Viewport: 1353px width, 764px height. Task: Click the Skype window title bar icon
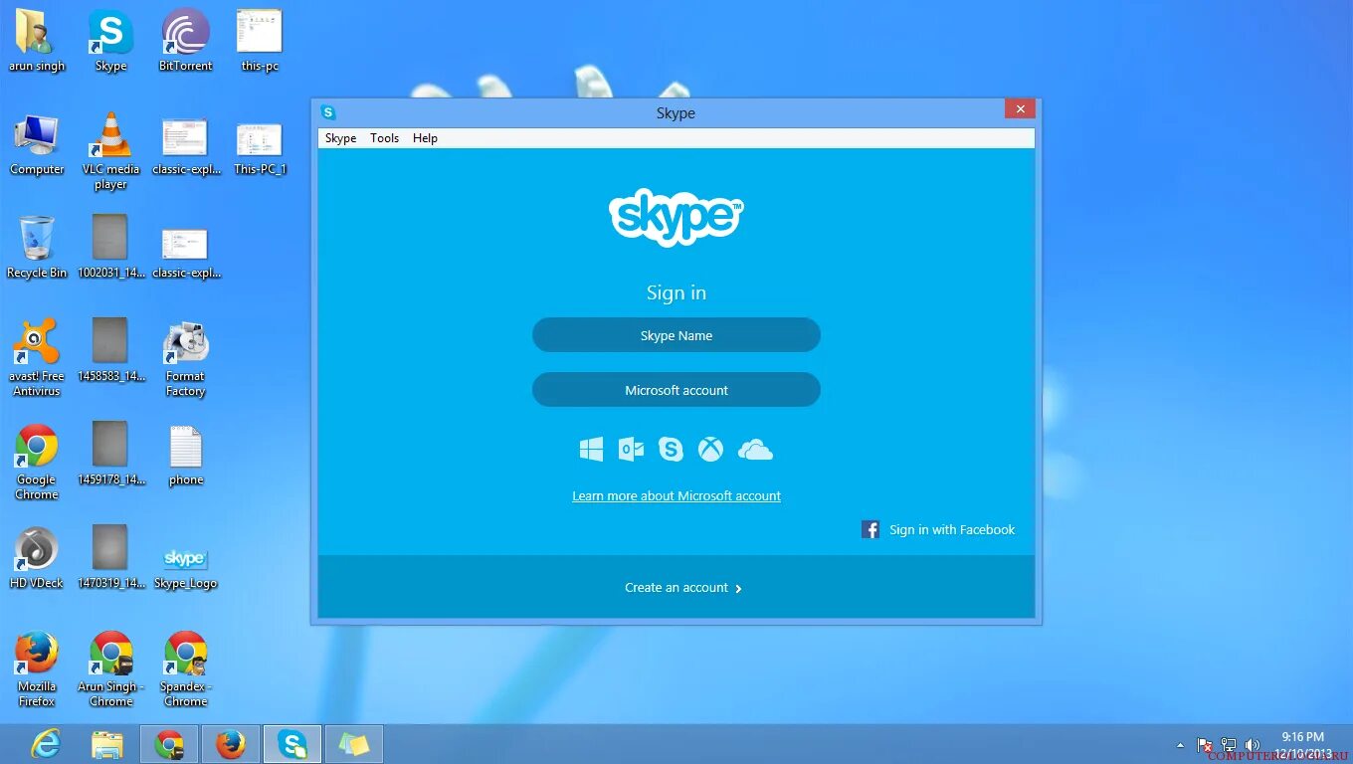[x=328, y=112]
